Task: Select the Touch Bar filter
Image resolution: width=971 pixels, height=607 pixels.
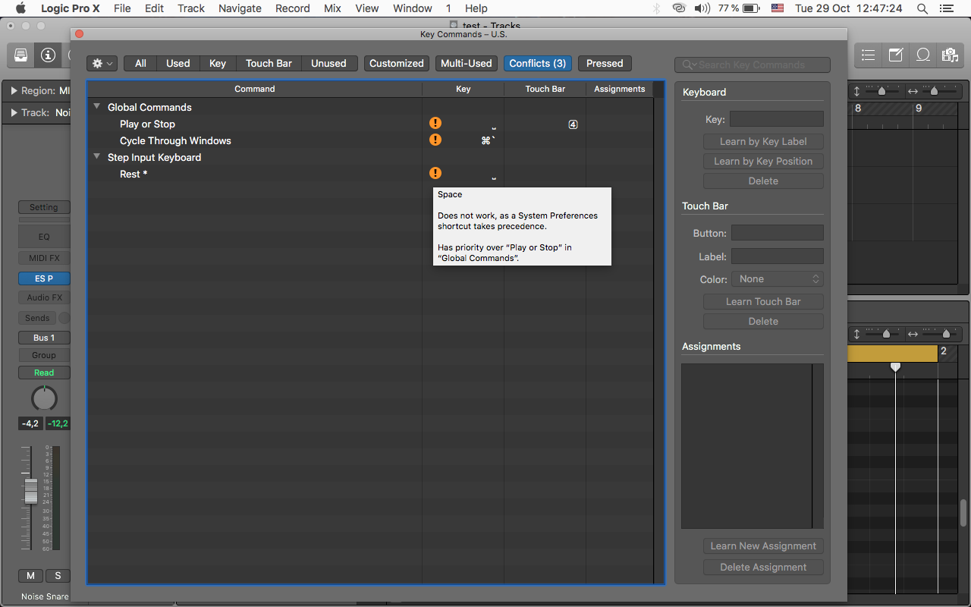Action: pyautogui.click(x=269, y=64)
